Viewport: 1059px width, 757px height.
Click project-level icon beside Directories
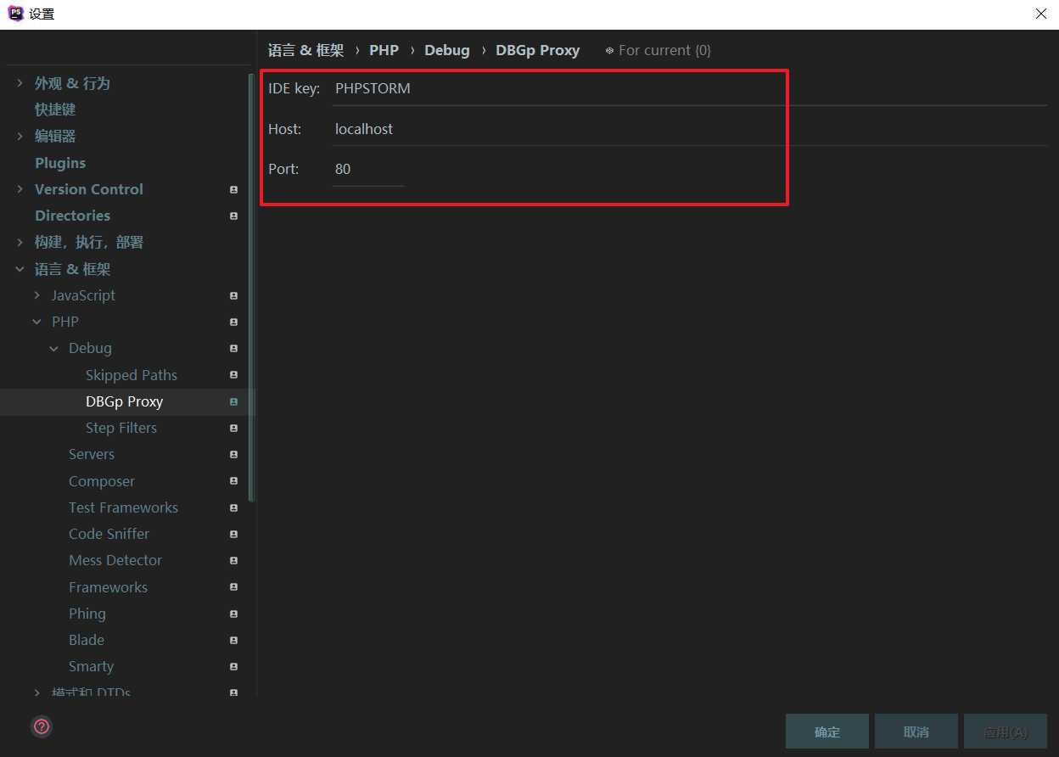coord(233,216)
